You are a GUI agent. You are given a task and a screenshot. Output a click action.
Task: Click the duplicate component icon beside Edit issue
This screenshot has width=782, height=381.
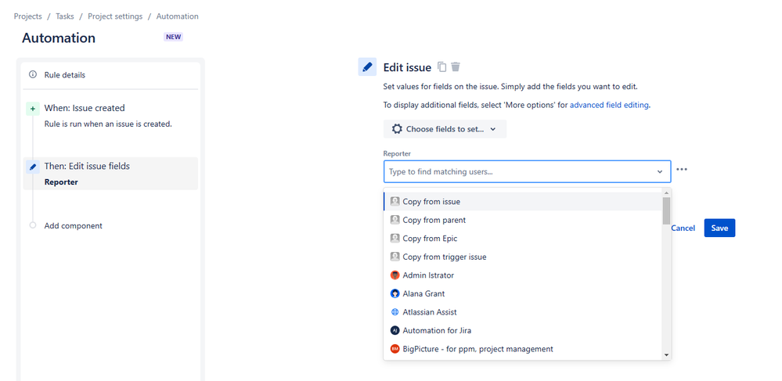(441, 66)
